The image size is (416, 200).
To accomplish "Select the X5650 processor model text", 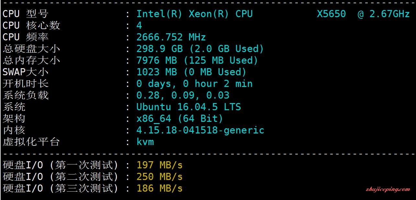I will tap(331, 14).
